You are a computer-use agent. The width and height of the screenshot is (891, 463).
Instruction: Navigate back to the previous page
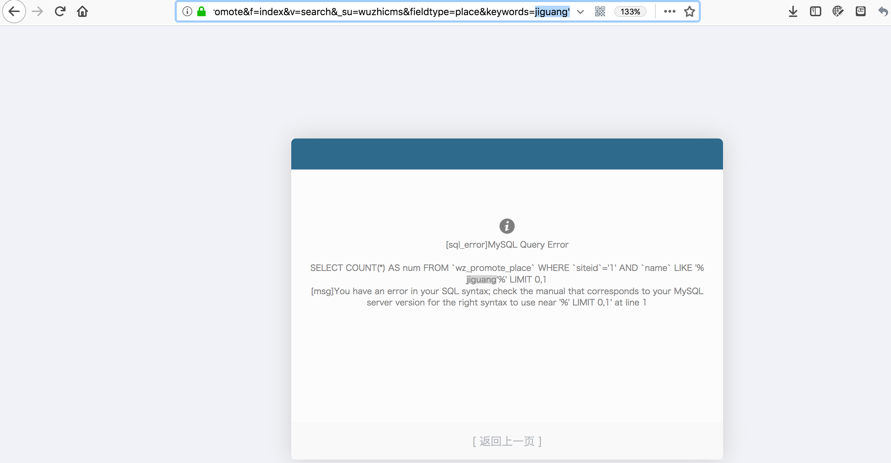click(14, 11)
